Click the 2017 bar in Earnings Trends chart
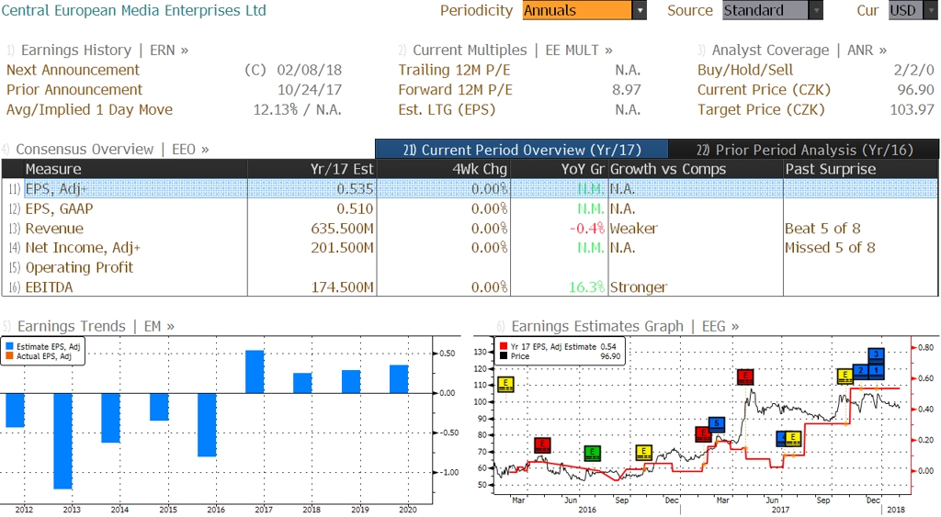 coord(255,372)
